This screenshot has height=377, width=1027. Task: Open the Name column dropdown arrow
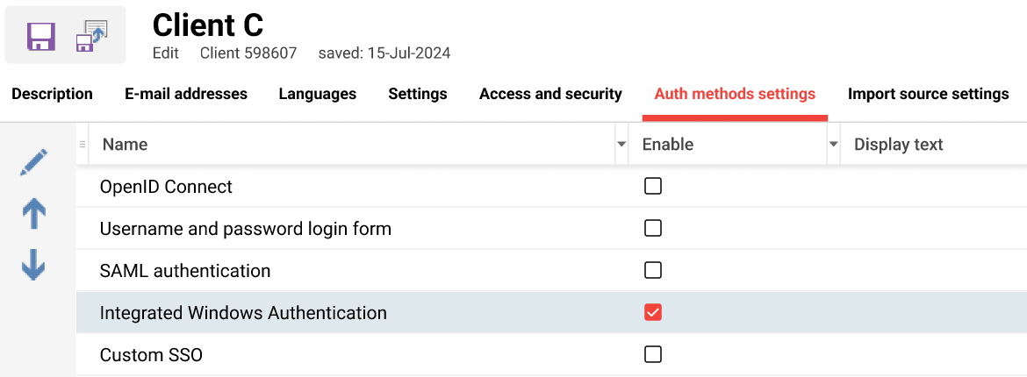click(x=621, y=145)
